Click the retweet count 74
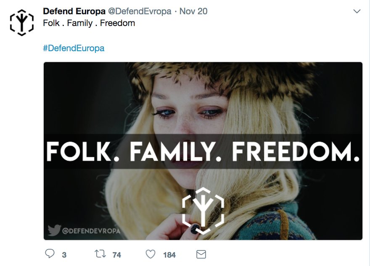The width and height of the screenshot is (370, 266). coord(117,255)
